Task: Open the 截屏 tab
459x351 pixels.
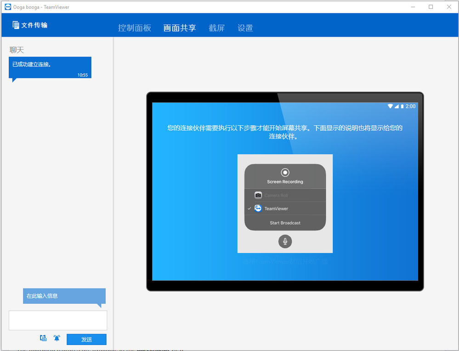Action: pyautogui.click(x=216, y=28)
